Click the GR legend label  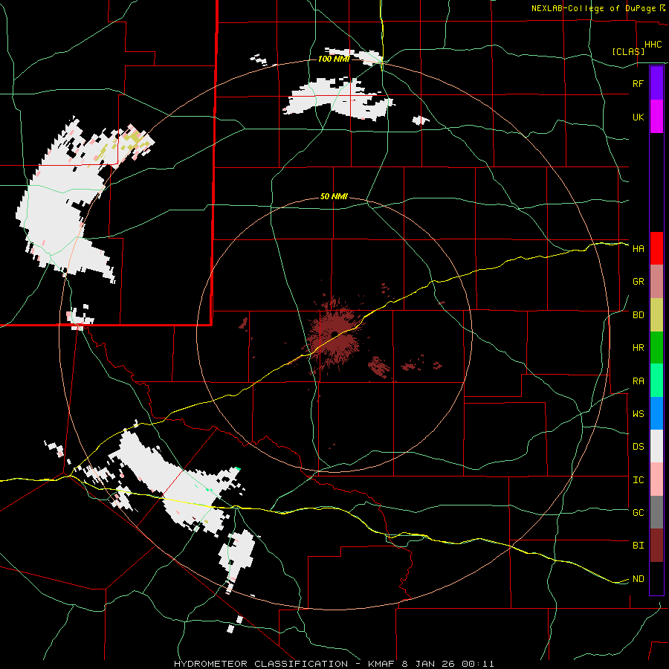pos(639,282)
